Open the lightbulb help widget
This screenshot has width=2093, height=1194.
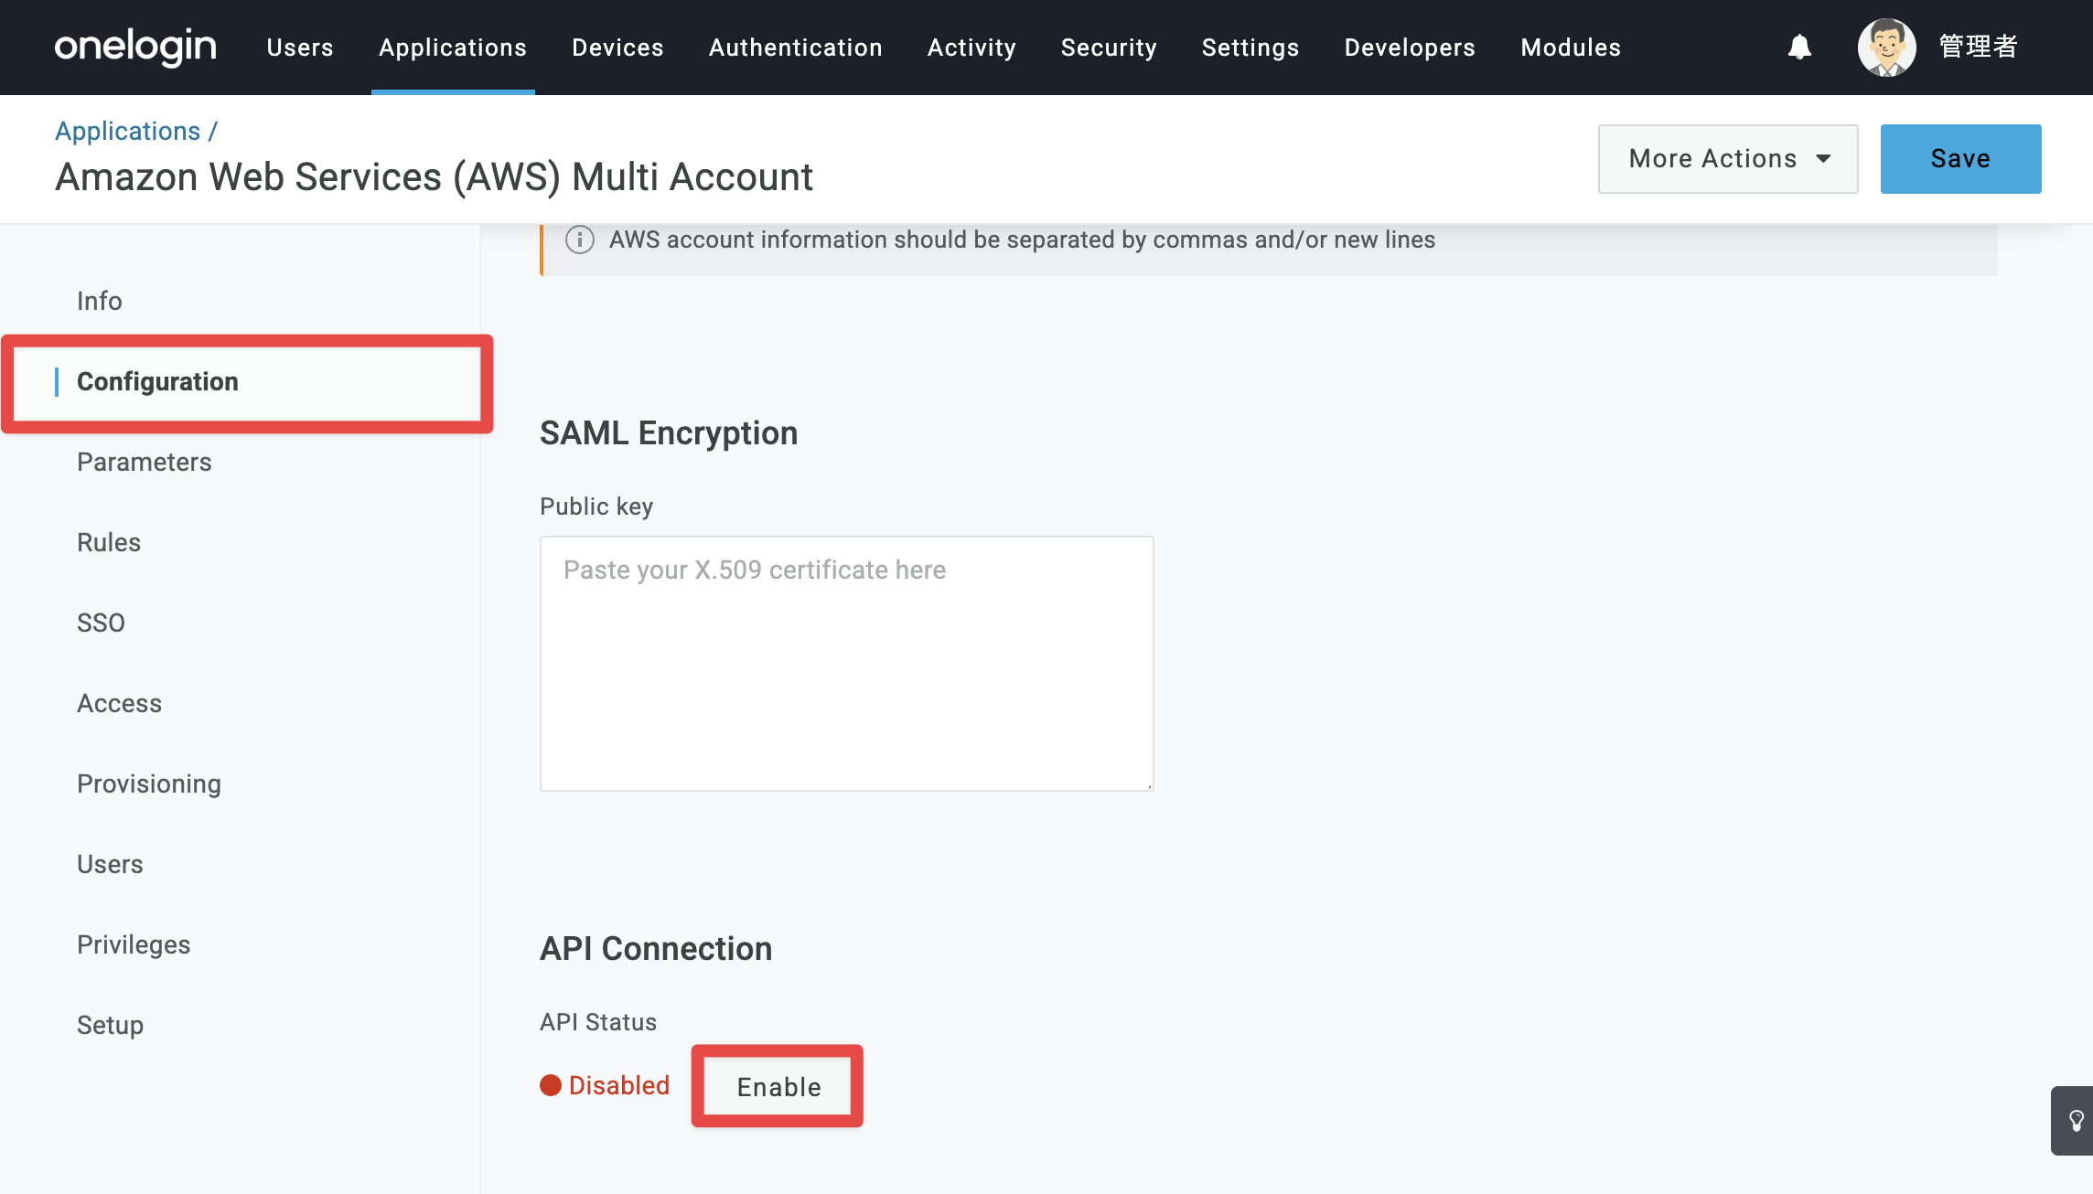click(x=2075, y=1120)
